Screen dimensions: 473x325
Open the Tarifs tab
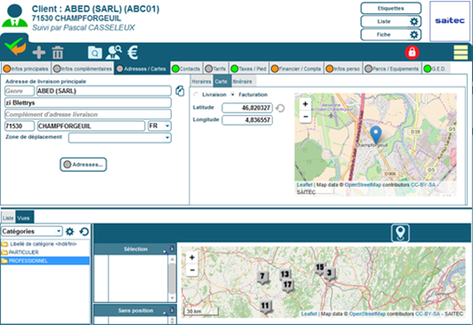coord(216,69)
